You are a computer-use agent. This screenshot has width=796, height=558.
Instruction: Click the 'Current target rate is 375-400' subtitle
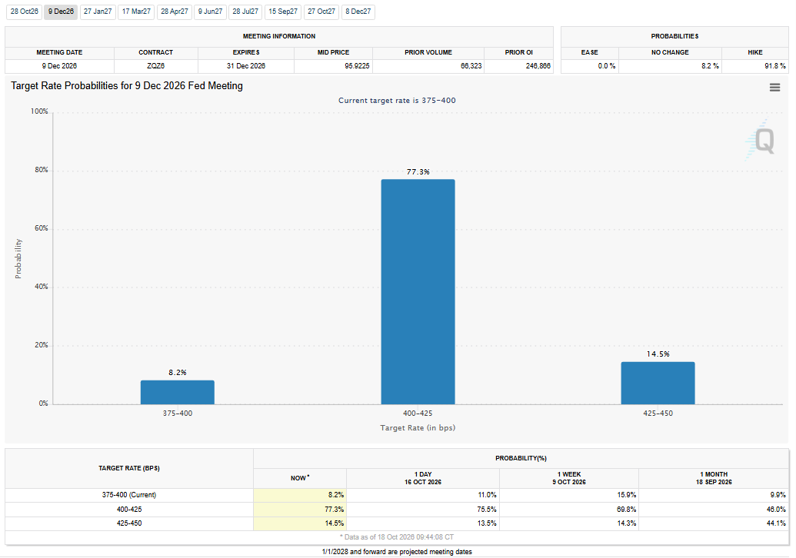(397, 101)
